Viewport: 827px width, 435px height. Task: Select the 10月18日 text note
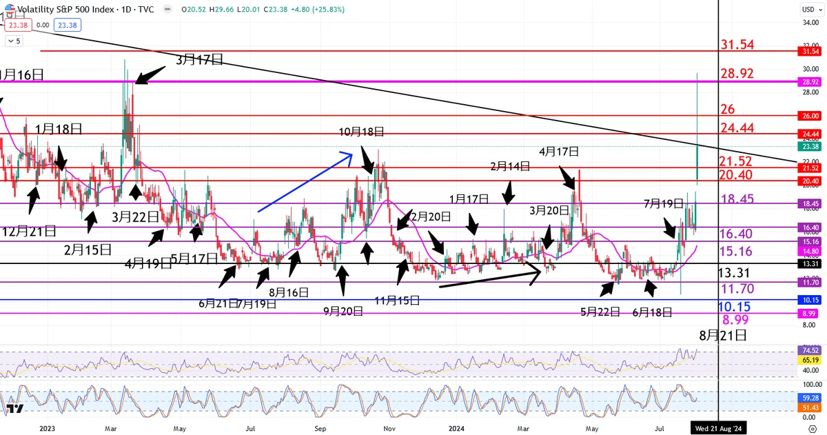coord(361,132)
